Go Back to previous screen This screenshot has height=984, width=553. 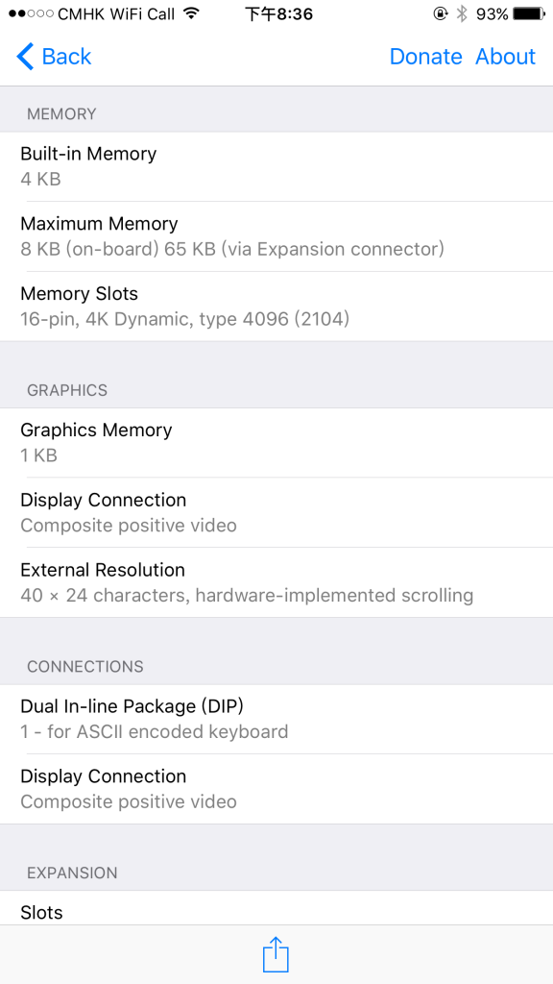pos(54,57)
